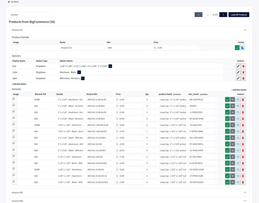Click the Add New Variant link
The height and width of the screenshot is (203, 259).
[x=239, y=89]
